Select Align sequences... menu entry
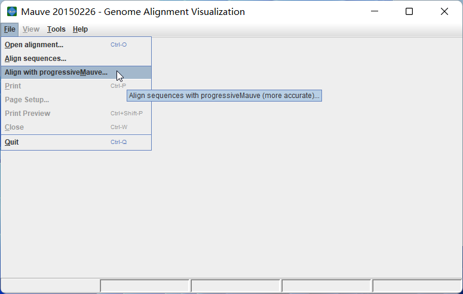This screenshot has height=294, width=463. 35,59
